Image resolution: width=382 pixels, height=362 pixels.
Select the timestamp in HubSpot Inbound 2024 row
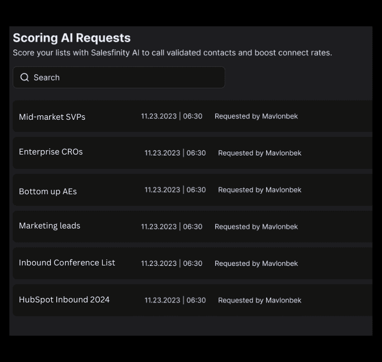[x=175, y=300]
